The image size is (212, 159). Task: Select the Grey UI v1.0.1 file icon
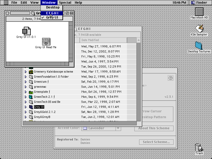[x=26, y=31]
